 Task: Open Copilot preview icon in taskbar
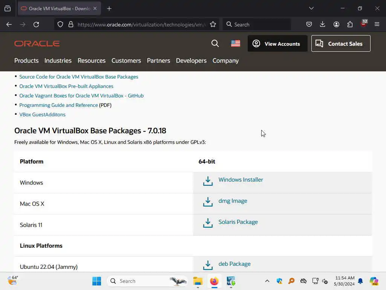pyautogui.click(x=374, y=281)
